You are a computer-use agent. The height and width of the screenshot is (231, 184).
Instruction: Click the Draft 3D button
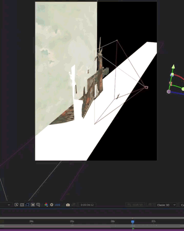[x=135, y=205]
